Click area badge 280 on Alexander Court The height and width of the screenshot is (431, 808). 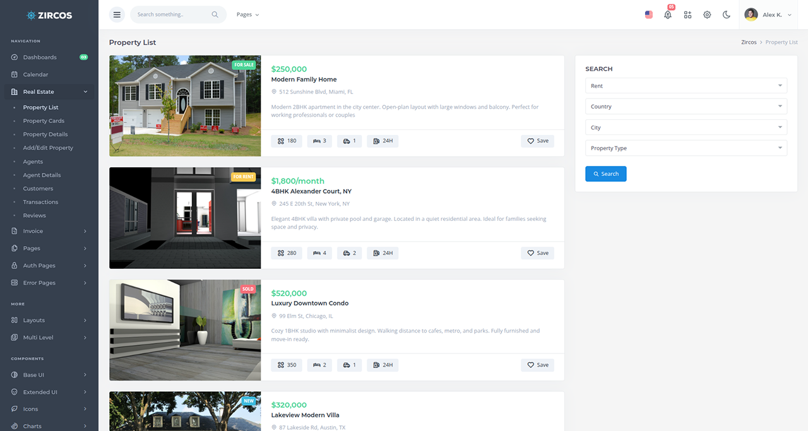287,253
